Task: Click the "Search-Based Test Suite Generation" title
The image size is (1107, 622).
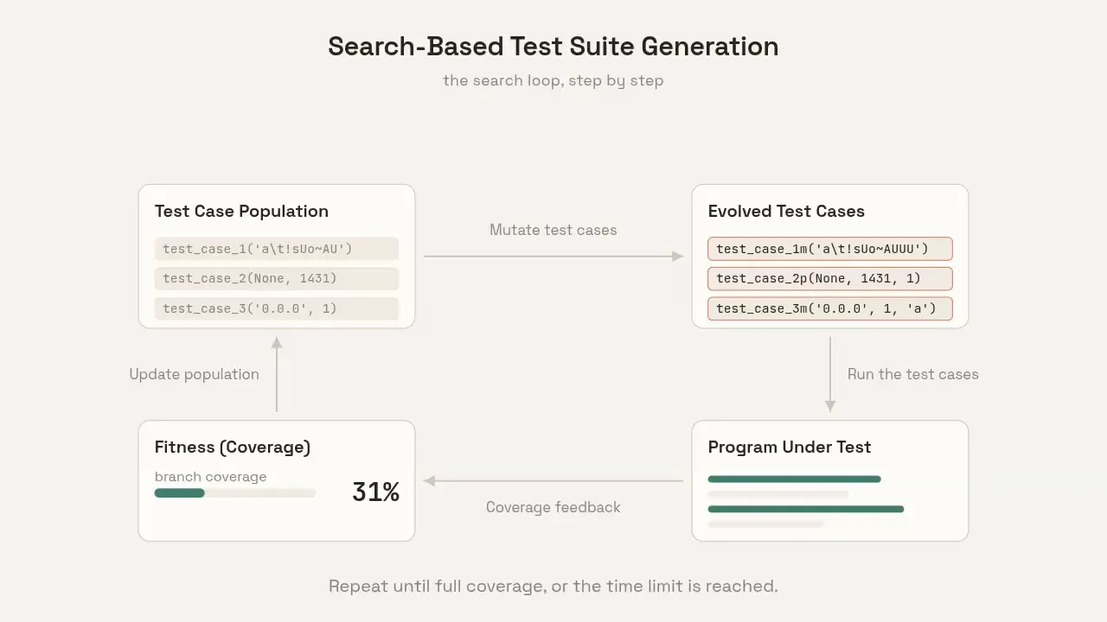Action: (553, 46)
